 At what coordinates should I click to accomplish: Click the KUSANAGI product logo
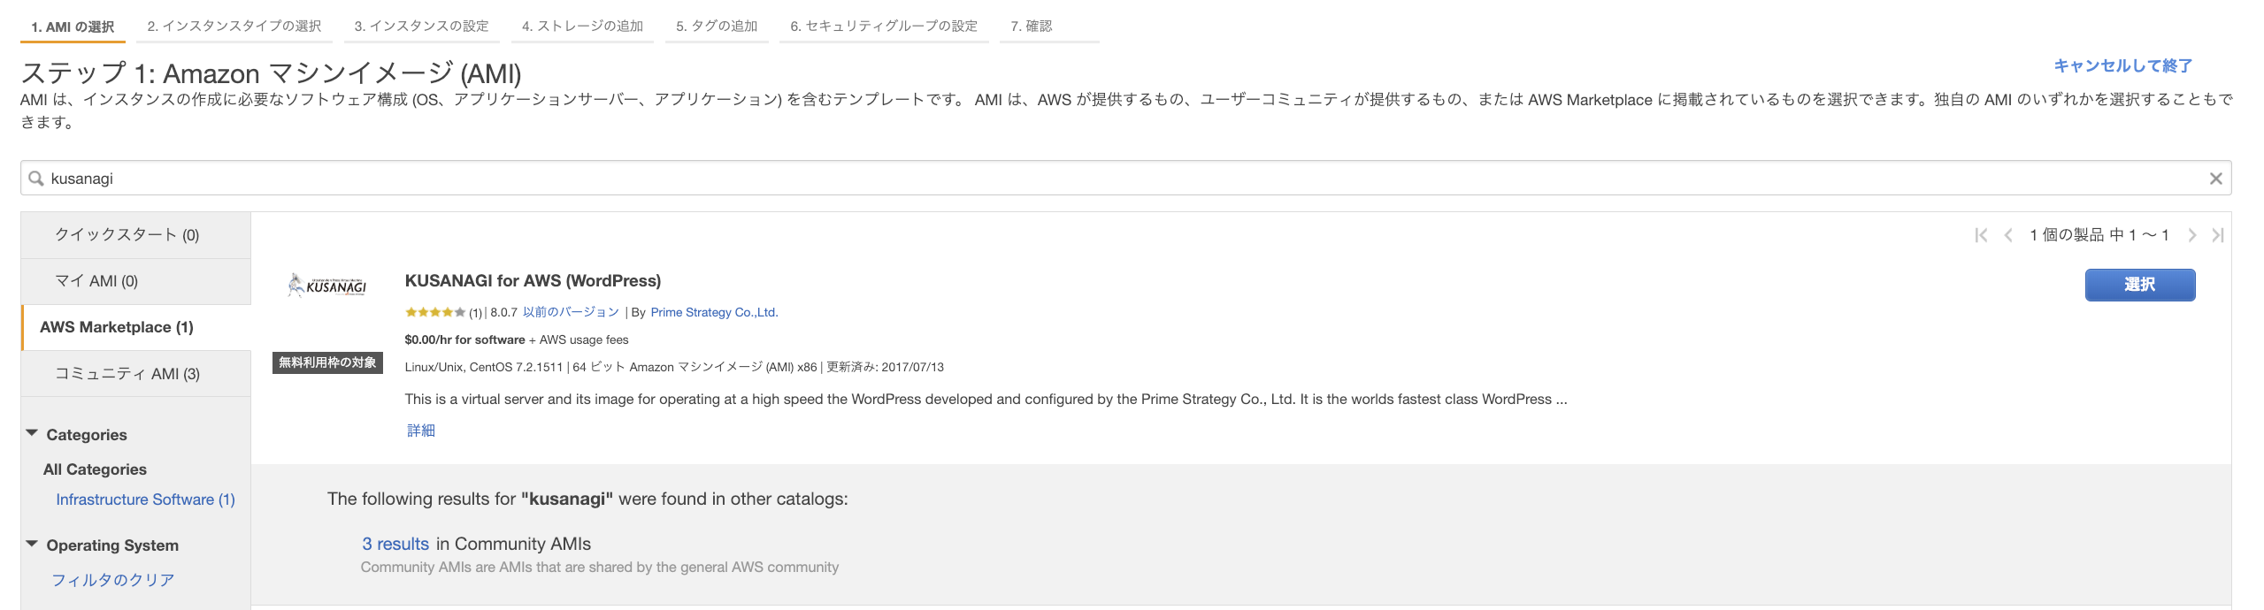[x=327, y=285]
